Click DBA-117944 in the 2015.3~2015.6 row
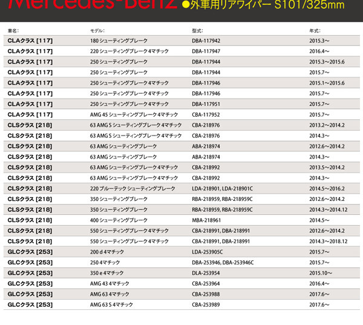Image resolution: width=363 pixels, height=325 pixels. pyautogui.click(x=206, y=62)
